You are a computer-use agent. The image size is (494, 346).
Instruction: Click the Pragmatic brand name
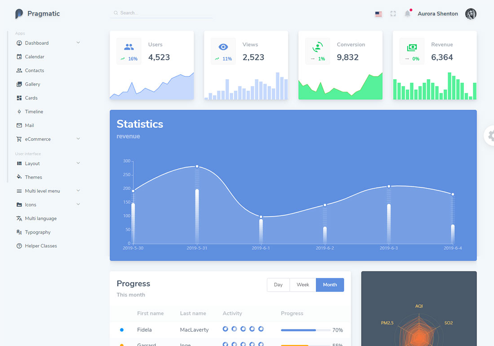[44, 13]
